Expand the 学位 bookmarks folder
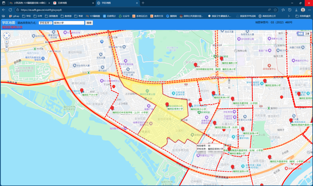This screenshot has width=313, height=186. tap(26, 16)
